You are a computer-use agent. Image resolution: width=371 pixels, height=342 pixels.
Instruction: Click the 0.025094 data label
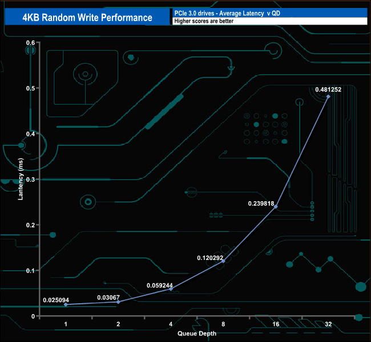coord(56,300)
